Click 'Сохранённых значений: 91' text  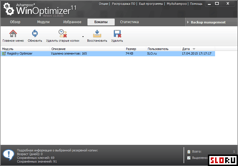click(x=37, y=161)
